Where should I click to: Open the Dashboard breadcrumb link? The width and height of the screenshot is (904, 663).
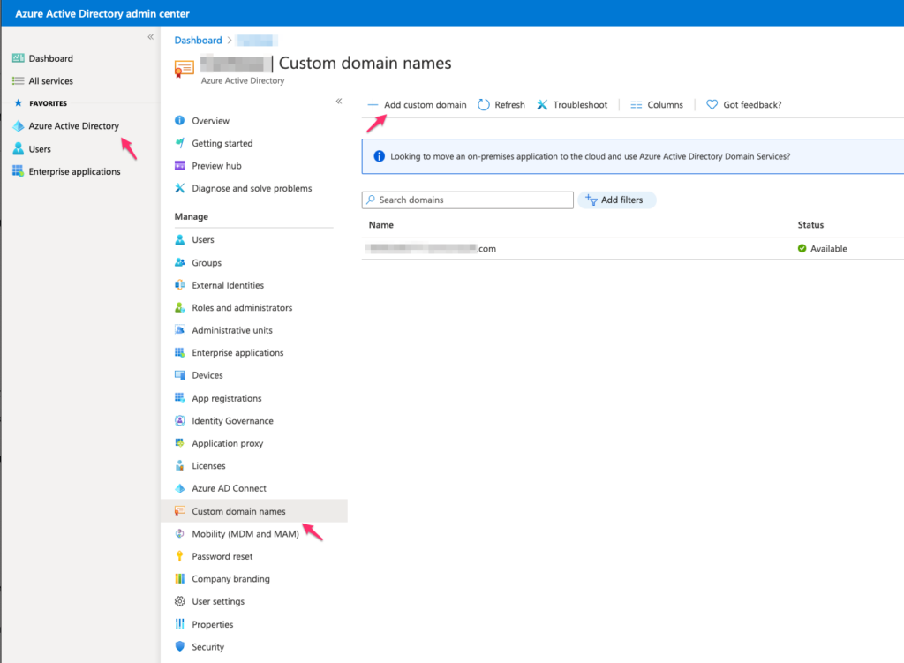198,40
